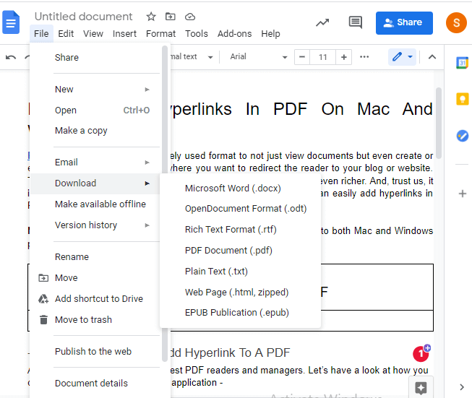This screenshot has width=472, height=398.
Task: Click the document vertical scrollbar
Action: pyautogui.click(x=439, y=123)
